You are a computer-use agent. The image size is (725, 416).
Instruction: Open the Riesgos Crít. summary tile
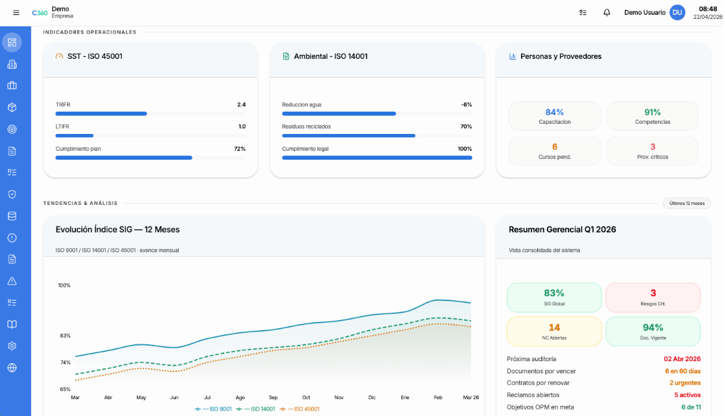(x=652, y=297)
